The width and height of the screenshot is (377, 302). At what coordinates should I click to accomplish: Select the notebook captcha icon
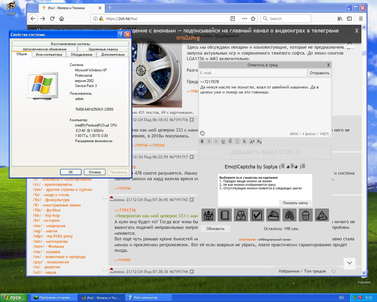225,215
